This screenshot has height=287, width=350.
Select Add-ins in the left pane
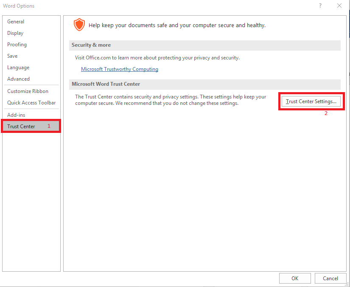click(16, 115)
